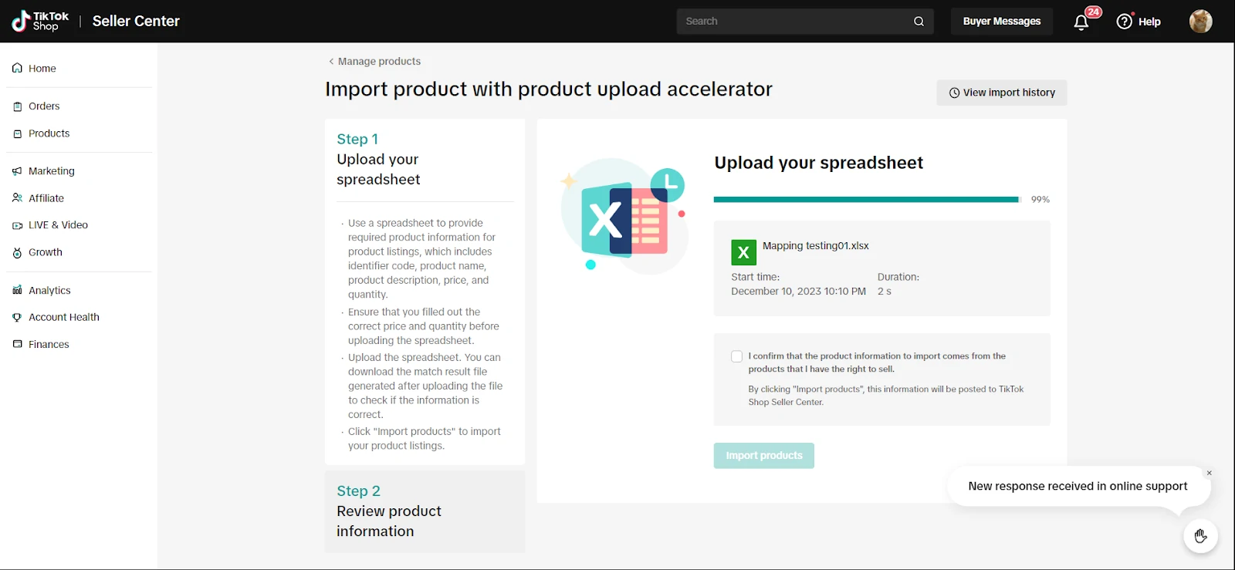Click the Import products button
Screen dimensions: 1235x570
click(x=763, y=456)
